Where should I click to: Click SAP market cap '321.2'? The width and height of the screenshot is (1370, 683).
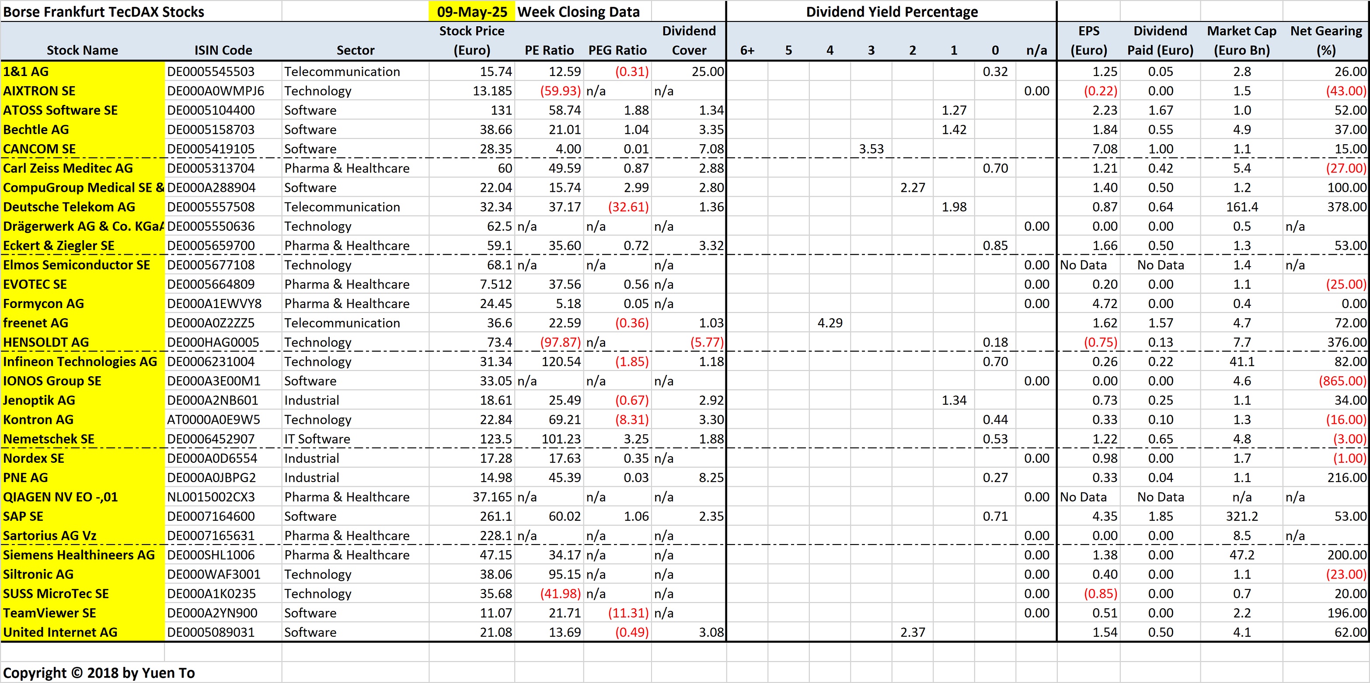pyautogui.click(x=1242, y=516)
